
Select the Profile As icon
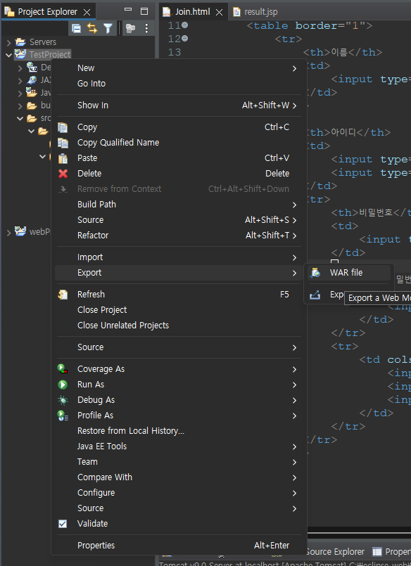[63, 415]
